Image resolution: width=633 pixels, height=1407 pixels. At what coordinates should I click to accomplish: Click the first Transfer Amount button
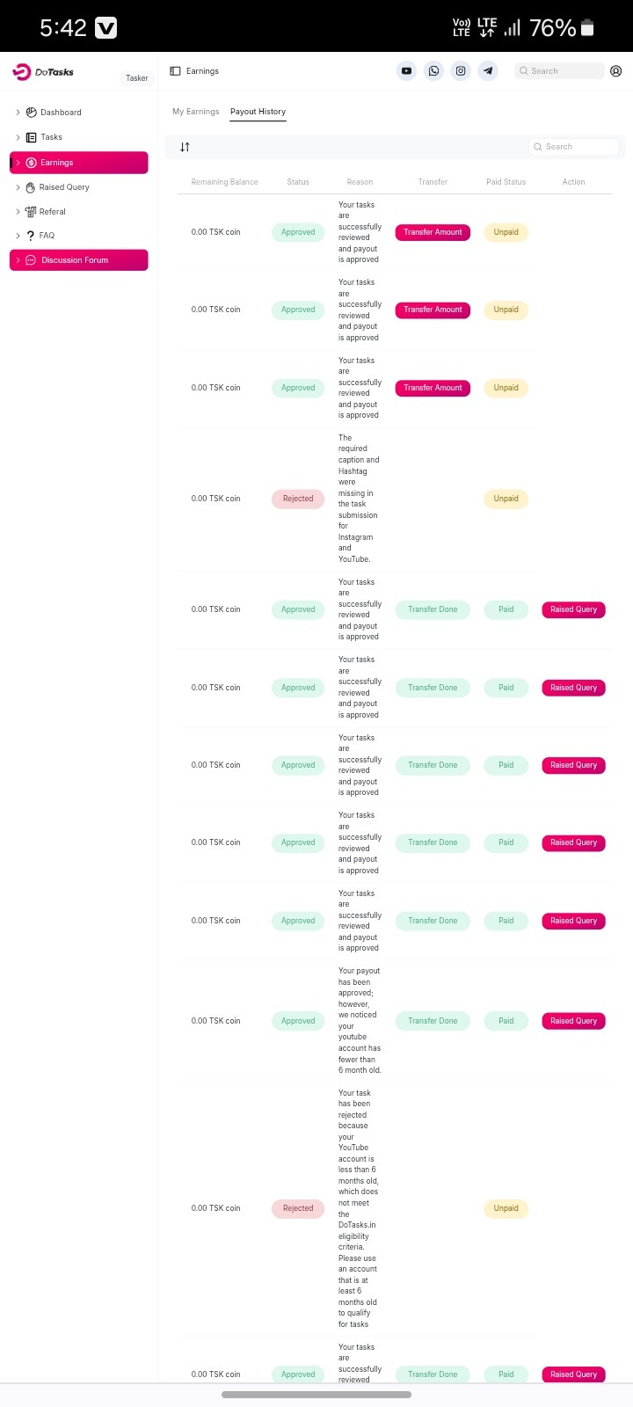tap(433, 232)
